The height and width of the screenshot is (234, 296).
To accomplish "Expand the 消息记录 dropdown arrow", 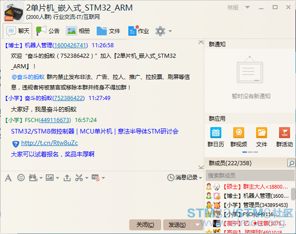I will (201, 178).
